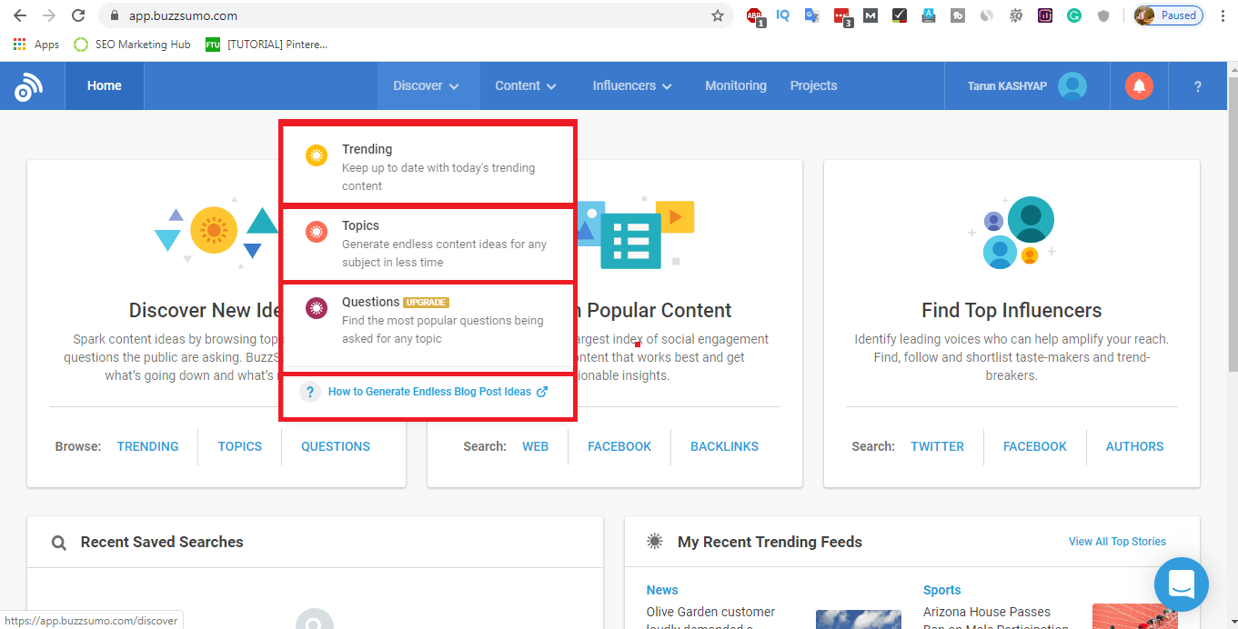Image resolution: width=1238 pixels, height=629 pixels.
Task: Go to the Monitoring tab
Action: pyautogui.click(x=735, y=85)
